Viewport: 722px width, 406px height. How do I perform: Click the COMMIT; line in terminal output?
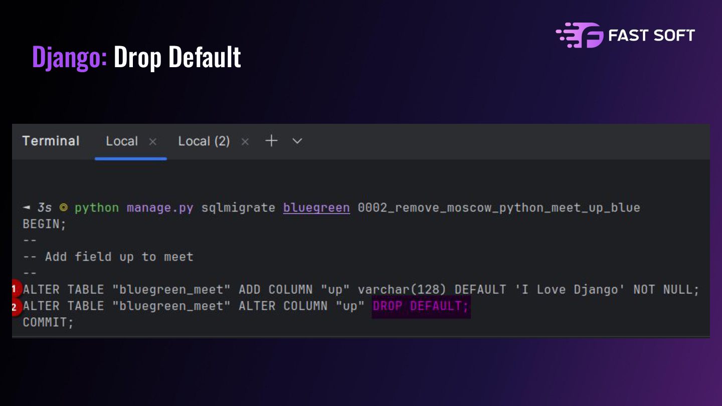pos(48,322)
